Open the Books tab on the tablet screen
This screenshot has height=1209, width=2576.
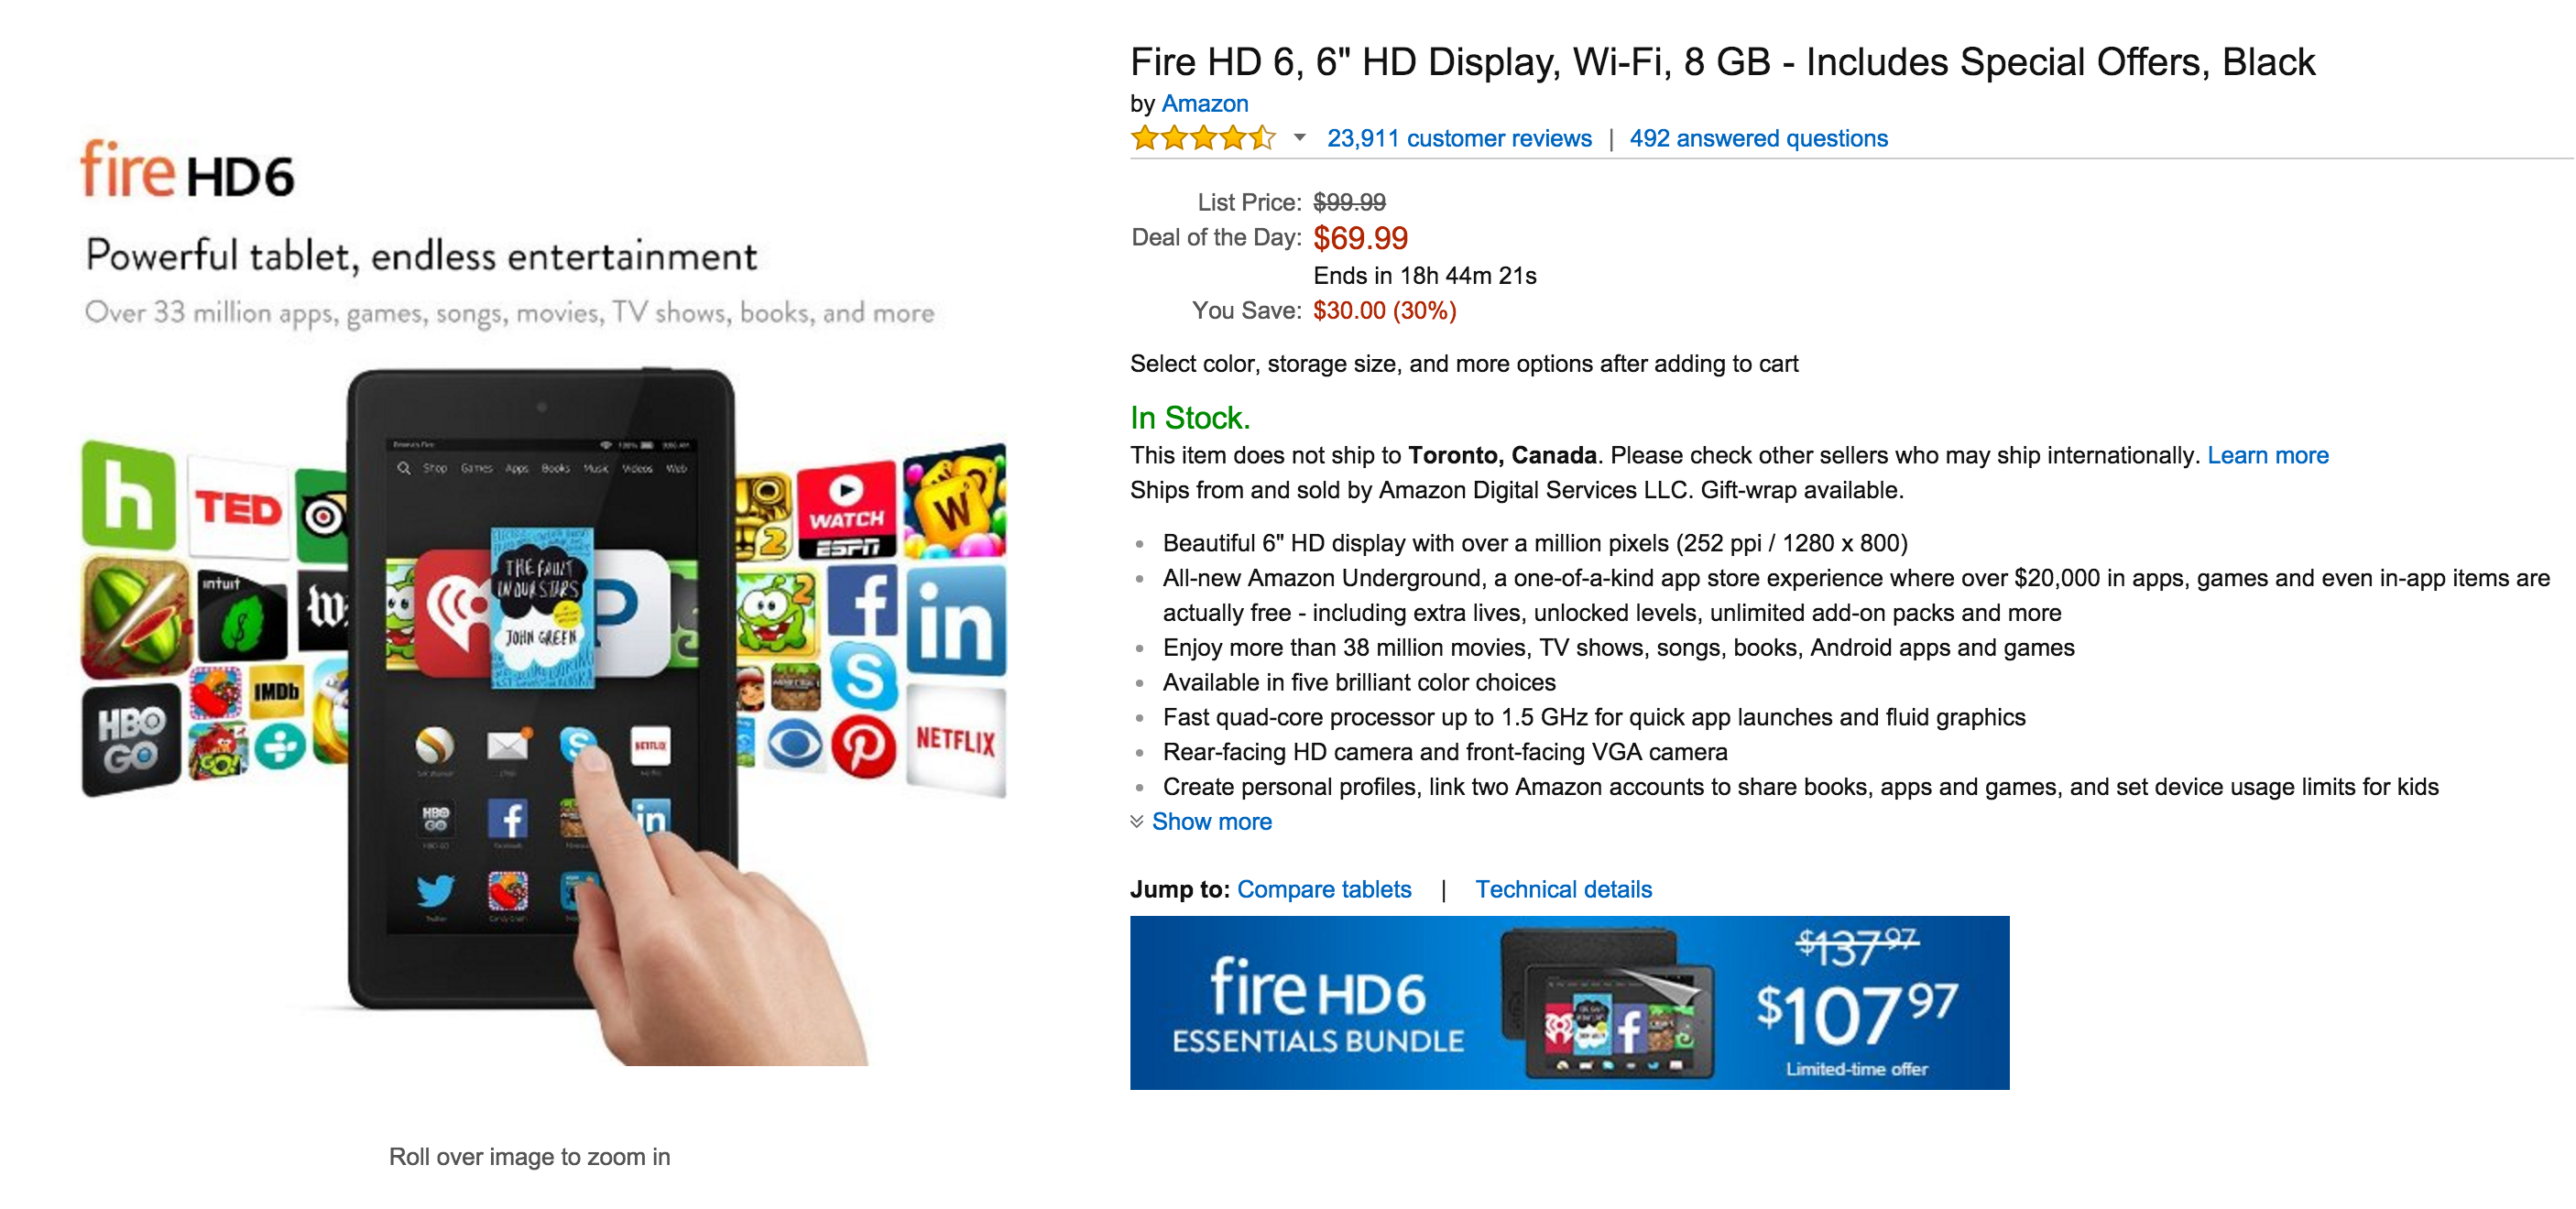[554, 468]
